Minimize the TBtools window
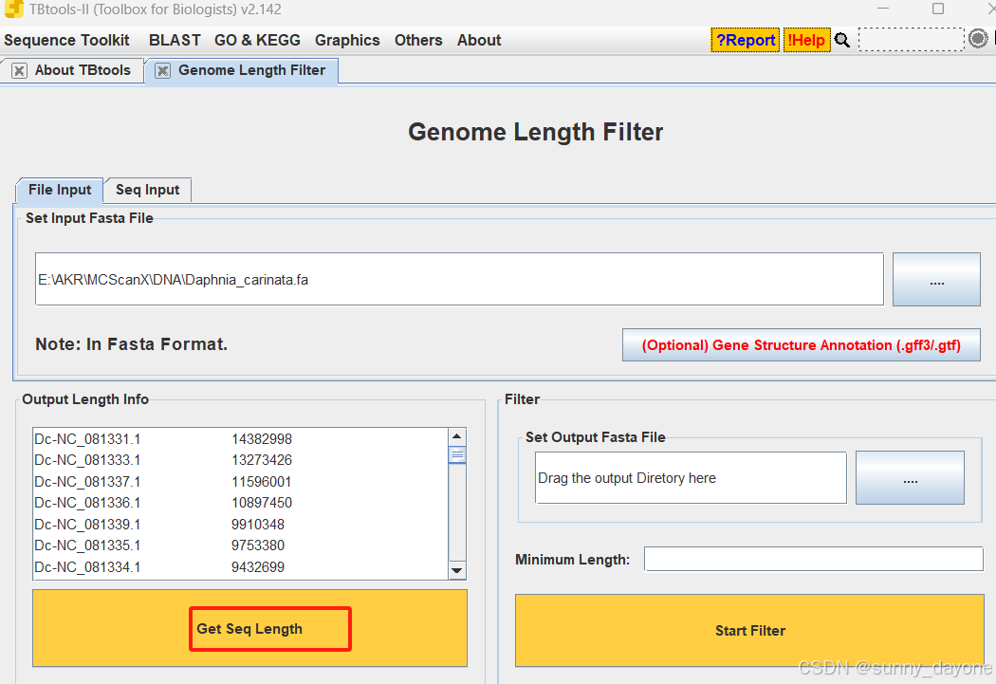The height and width of the screenshot is (684, 996). click(883, 9)
